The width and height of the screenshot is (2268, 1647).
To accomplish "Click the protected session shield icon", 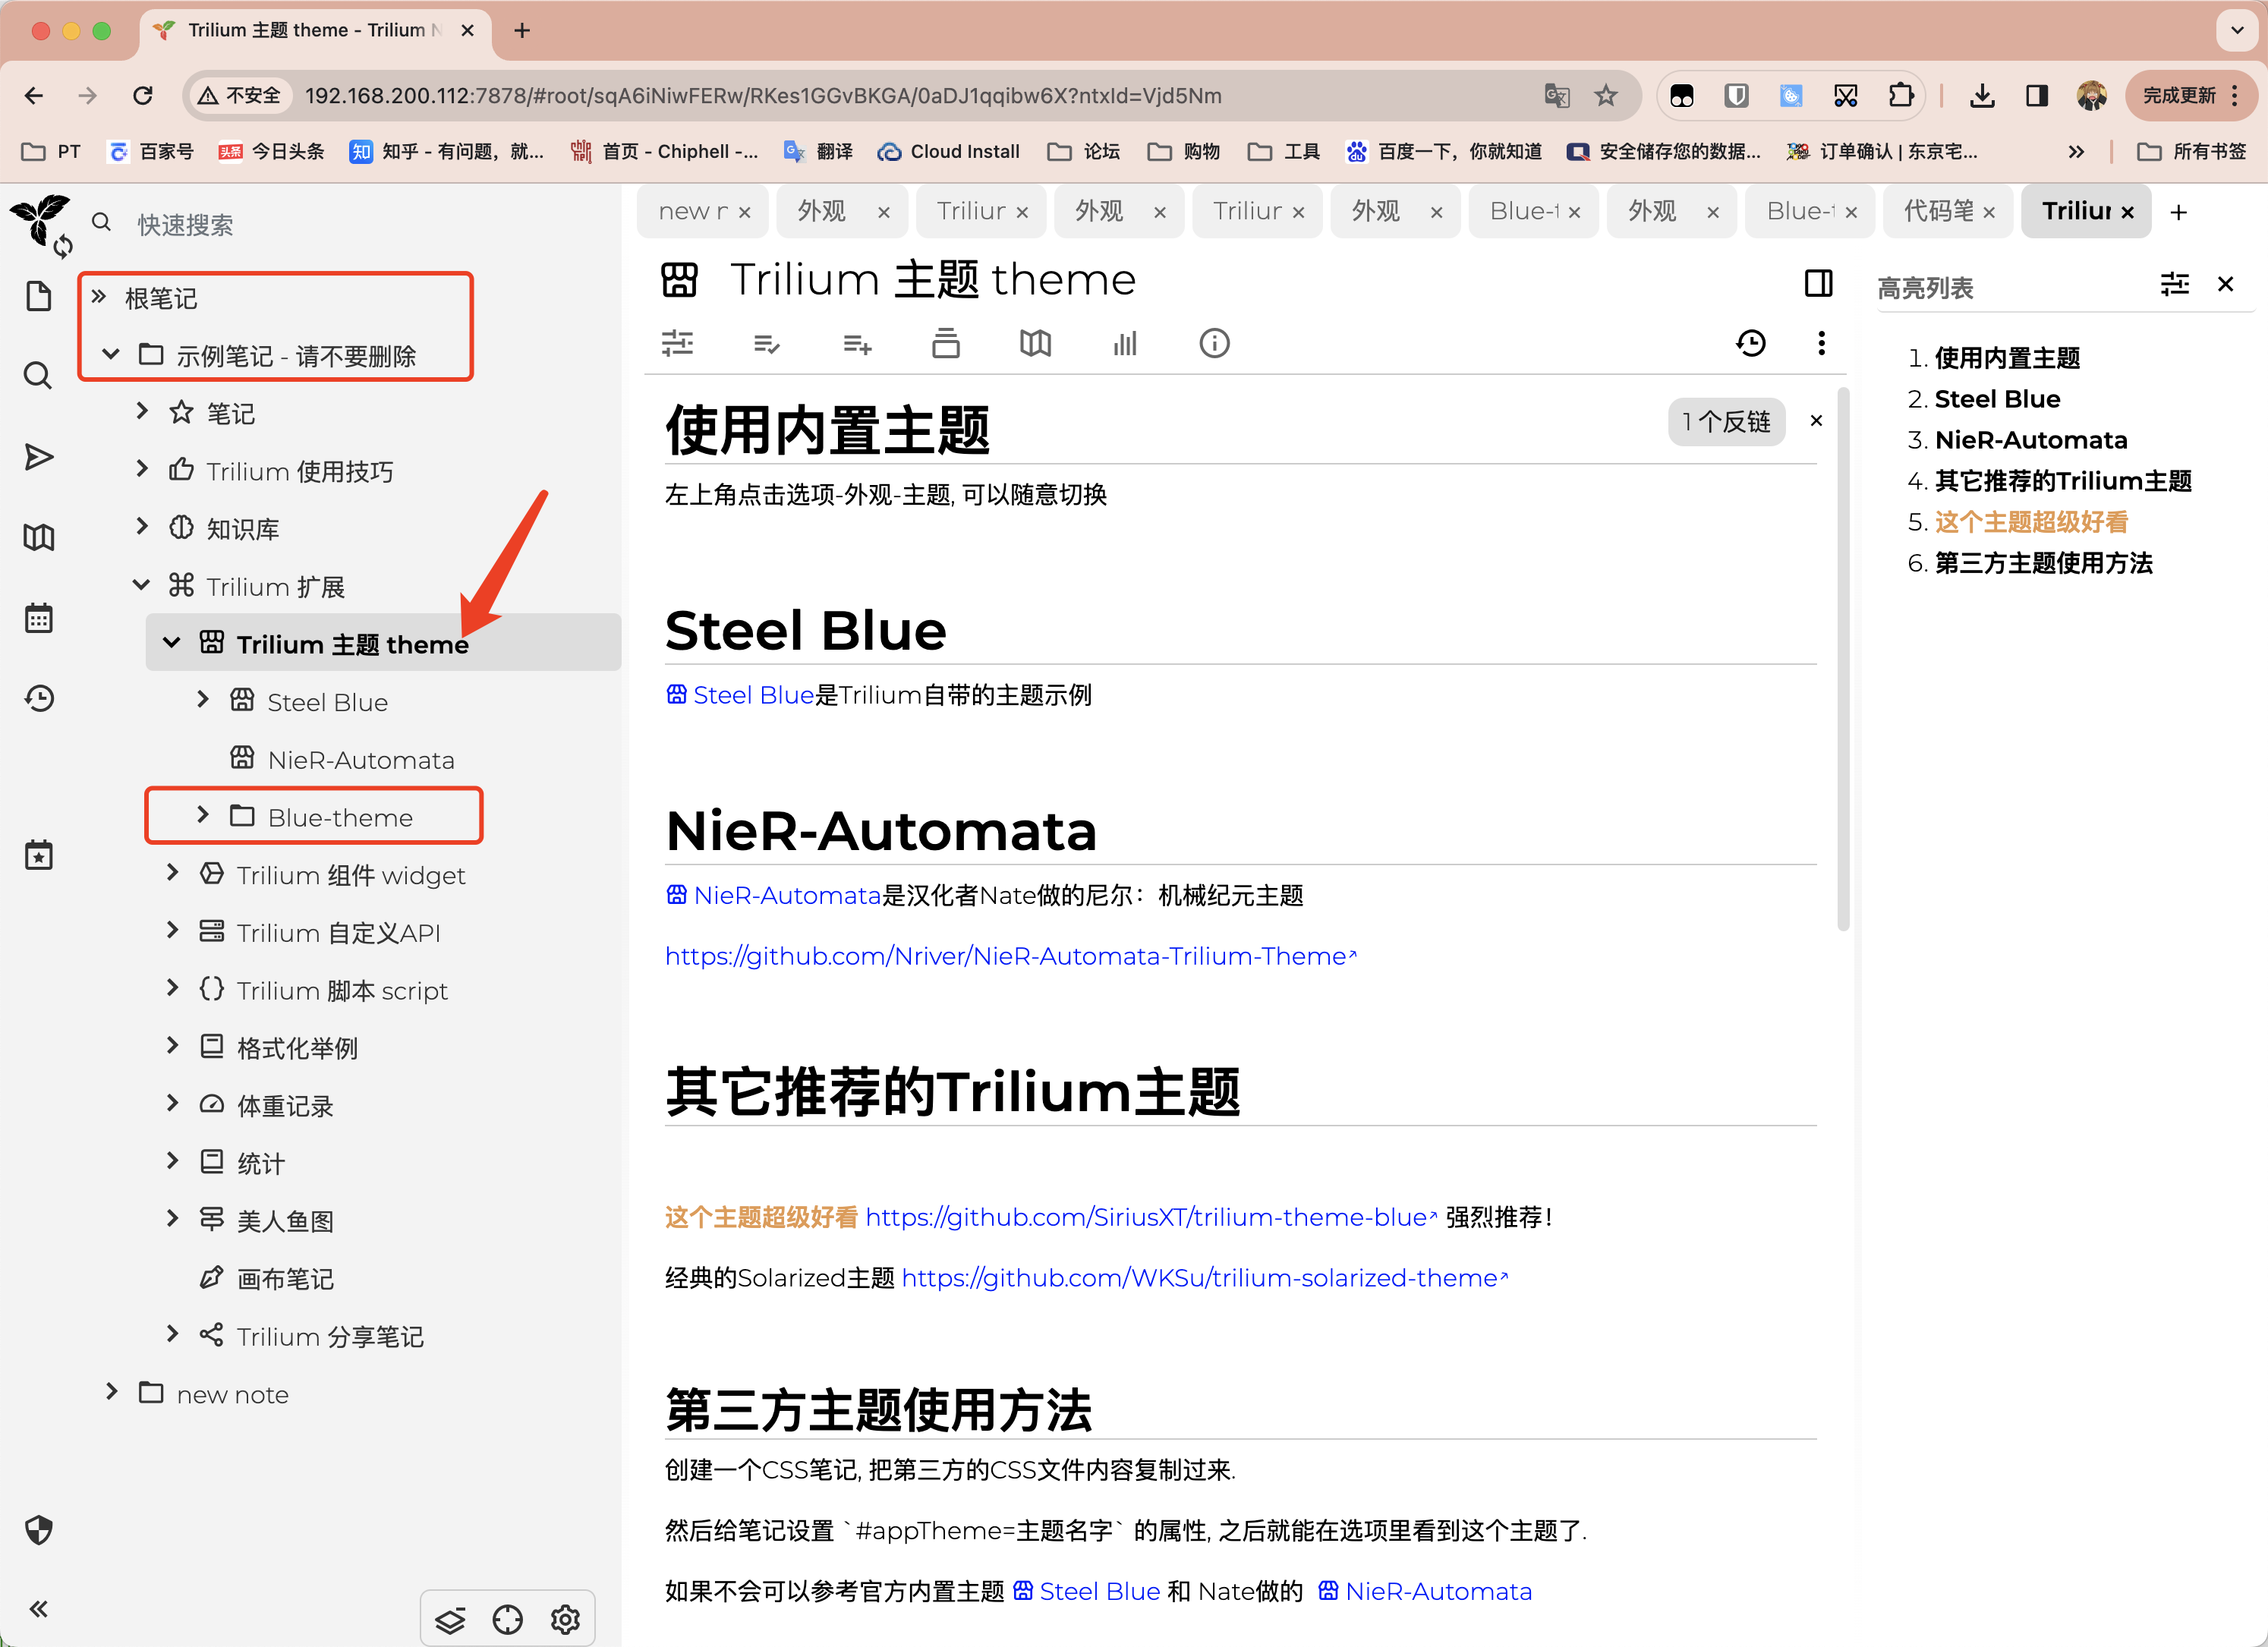I will tap(38, 1530).
